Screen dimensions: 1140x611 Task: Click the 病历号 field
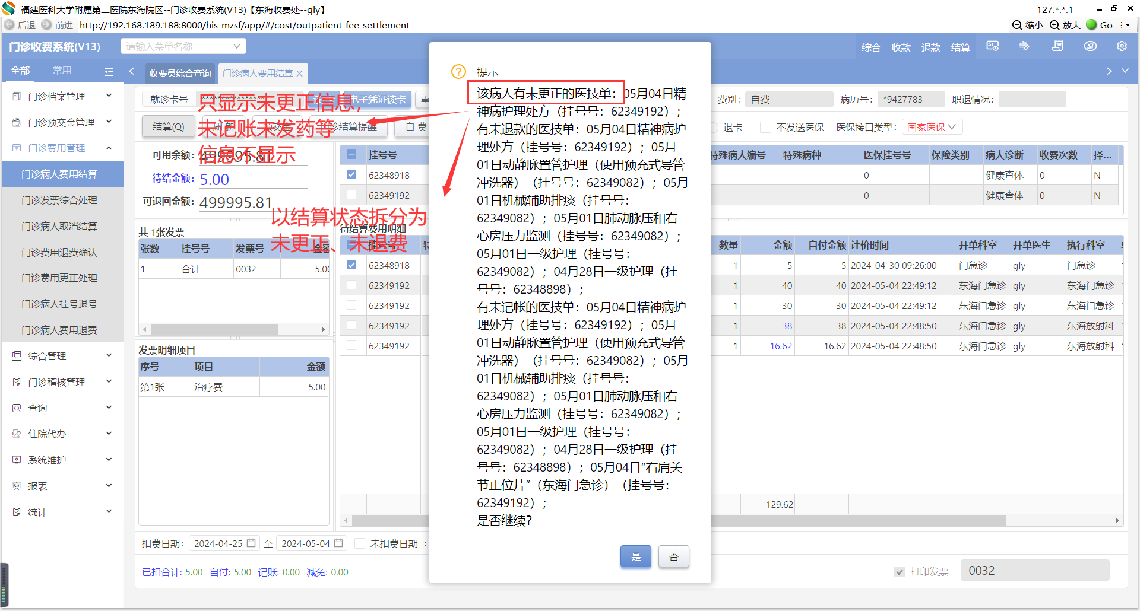pyautogui.click(x=911, y=99)
